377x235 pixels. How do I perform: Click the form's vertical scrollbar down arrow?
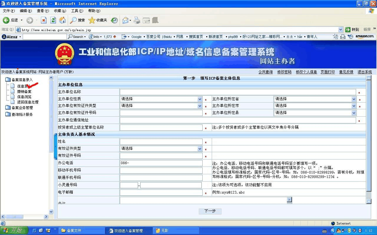(369, 201)
